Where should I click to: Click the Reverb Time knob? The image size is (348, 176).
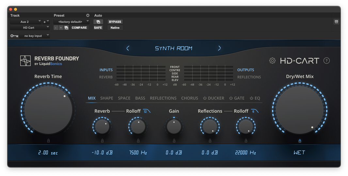tap(48, 110)
